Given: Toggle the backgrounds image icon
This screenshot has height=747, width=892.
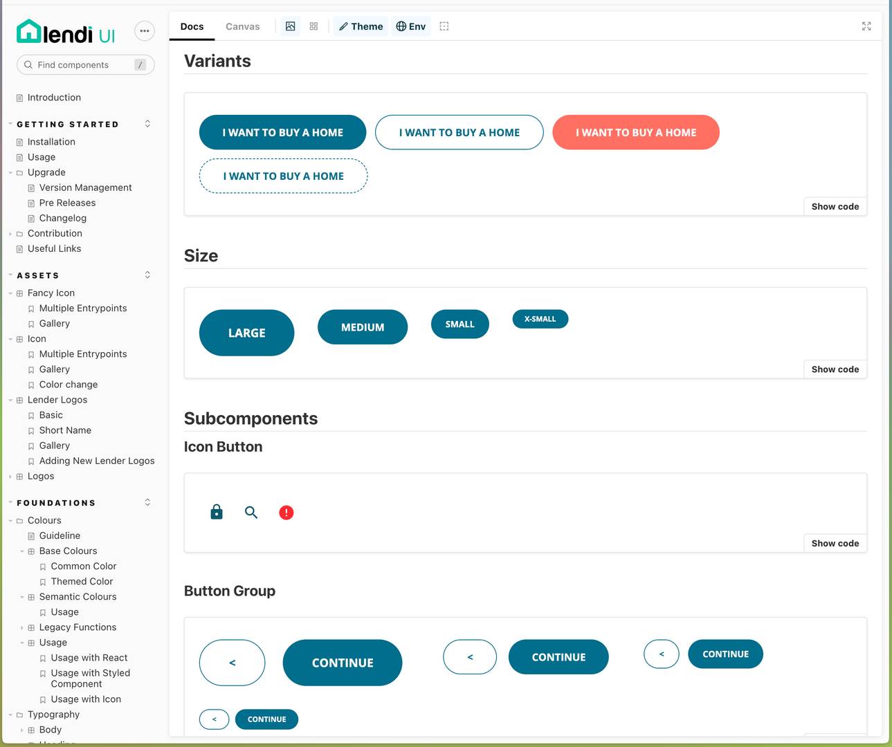Looking at the screenshot, I should [291, 26].
